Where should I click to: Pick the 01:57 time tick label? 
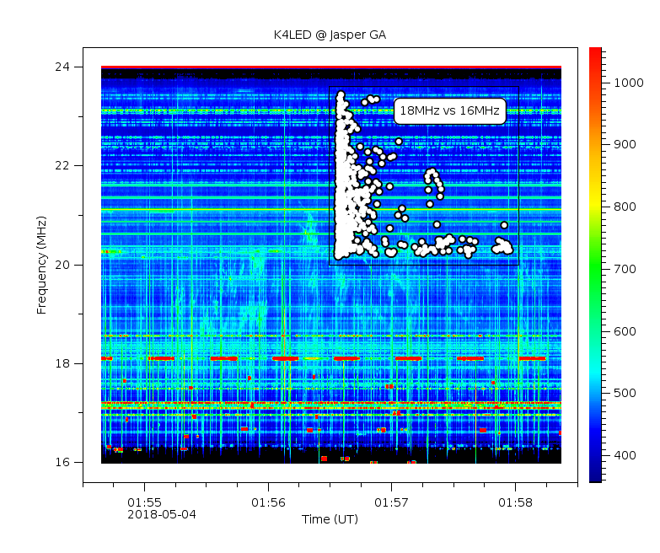point(391,502)
